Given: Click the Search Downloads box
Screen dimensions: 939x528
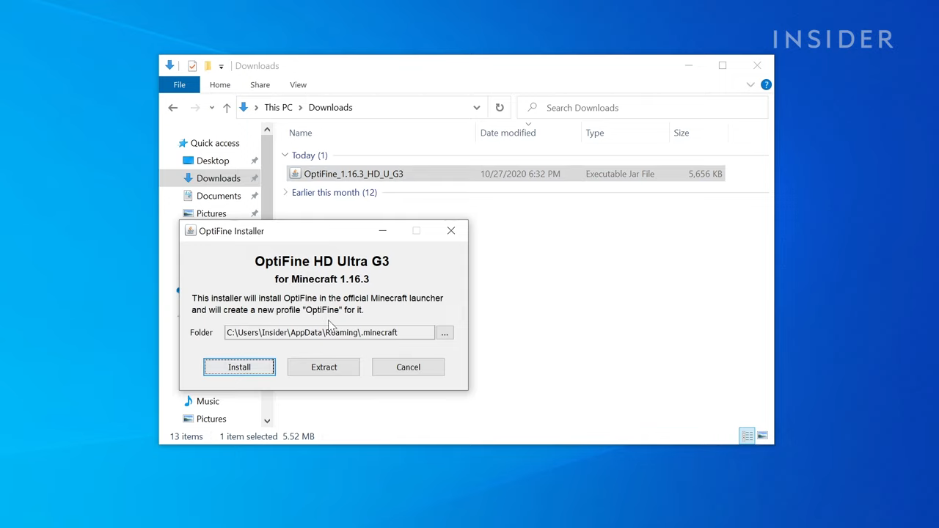Looking at the screenshot, I should coord(643,108).
